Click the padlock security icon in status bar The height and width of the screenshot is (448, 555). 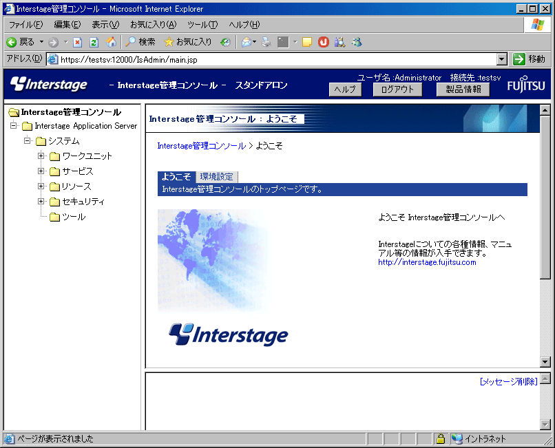pyautogui.click(x=440, y=439)
